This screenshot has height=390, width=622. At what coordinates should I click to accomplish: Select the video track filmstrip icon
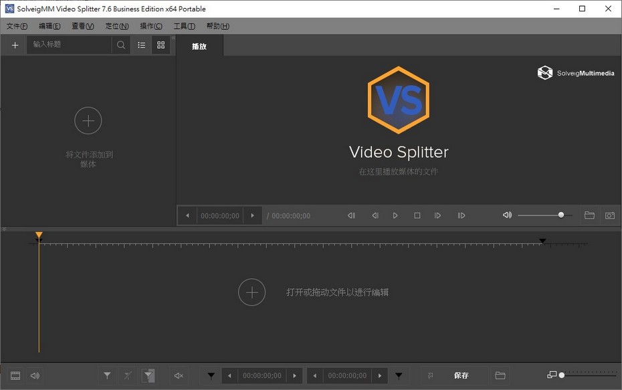tap(15, 375)
